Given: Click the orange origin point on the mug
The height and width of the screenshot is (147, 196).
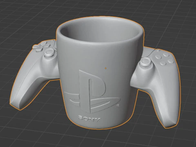Looking at the screenshot, I should pyautogui.click(x=106, y=68).
